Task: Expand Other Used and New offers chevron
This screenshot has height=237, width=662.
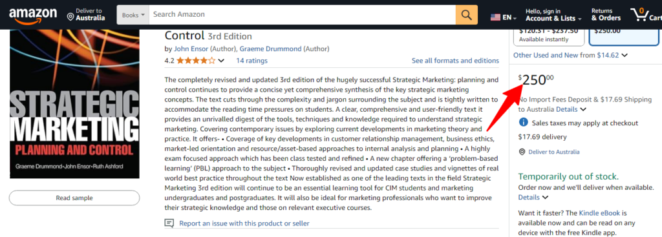Action: tap(625, 56)
